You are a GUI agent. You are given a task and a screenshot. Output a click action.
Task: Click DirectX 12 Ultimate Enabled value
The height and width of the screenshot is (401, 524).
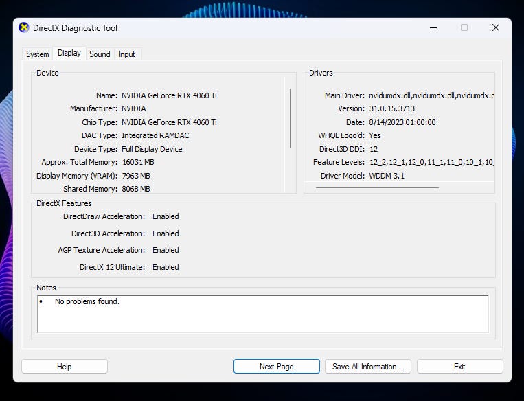pos(166,267)
